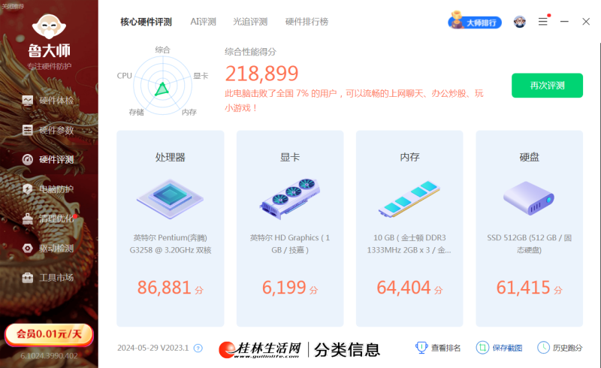The image size is (601, 368).
Task: Click the 综合性能得分 label
Action: (x=250, y=52)
